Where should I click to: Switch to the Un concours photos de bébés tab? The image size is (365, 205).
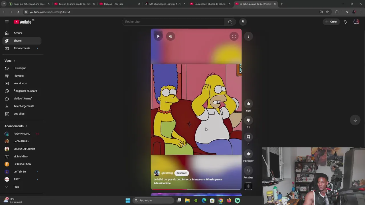click(210, 4)
